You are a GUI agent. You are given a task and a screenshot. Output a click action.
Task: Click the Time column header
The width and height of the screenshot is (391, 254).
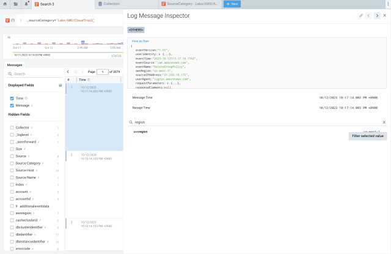(99, 80)
